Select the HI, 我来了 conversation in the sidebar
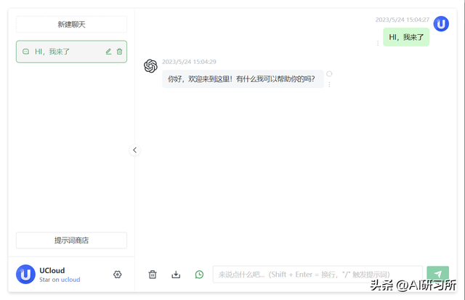Screen dimensions: 465x300 (71, 52)
